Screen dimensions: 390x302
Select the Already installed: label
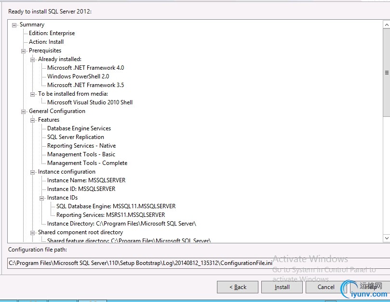60,59
